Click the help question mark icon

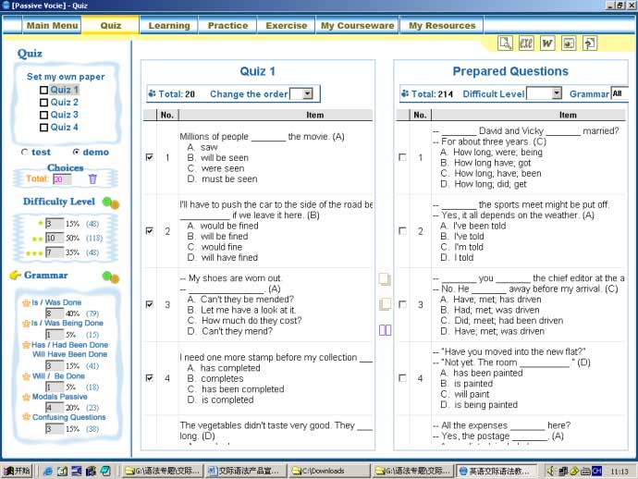tap(589, 43)
